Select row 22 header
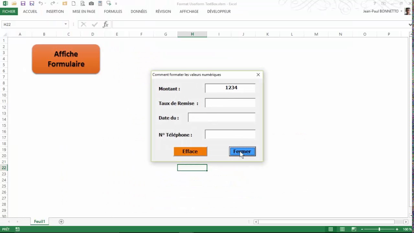The height and width of the screenshot is (233, 414). pyautogui.click(x=4, y=168)
